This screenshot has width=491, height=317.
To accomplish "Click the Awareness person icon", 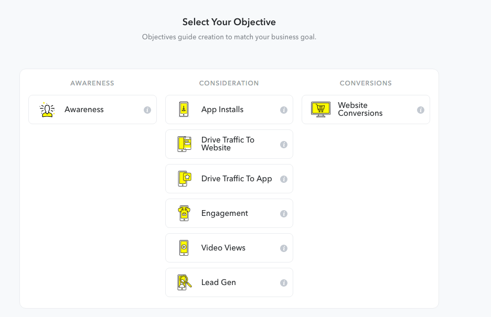I will (x=47, y=110).
